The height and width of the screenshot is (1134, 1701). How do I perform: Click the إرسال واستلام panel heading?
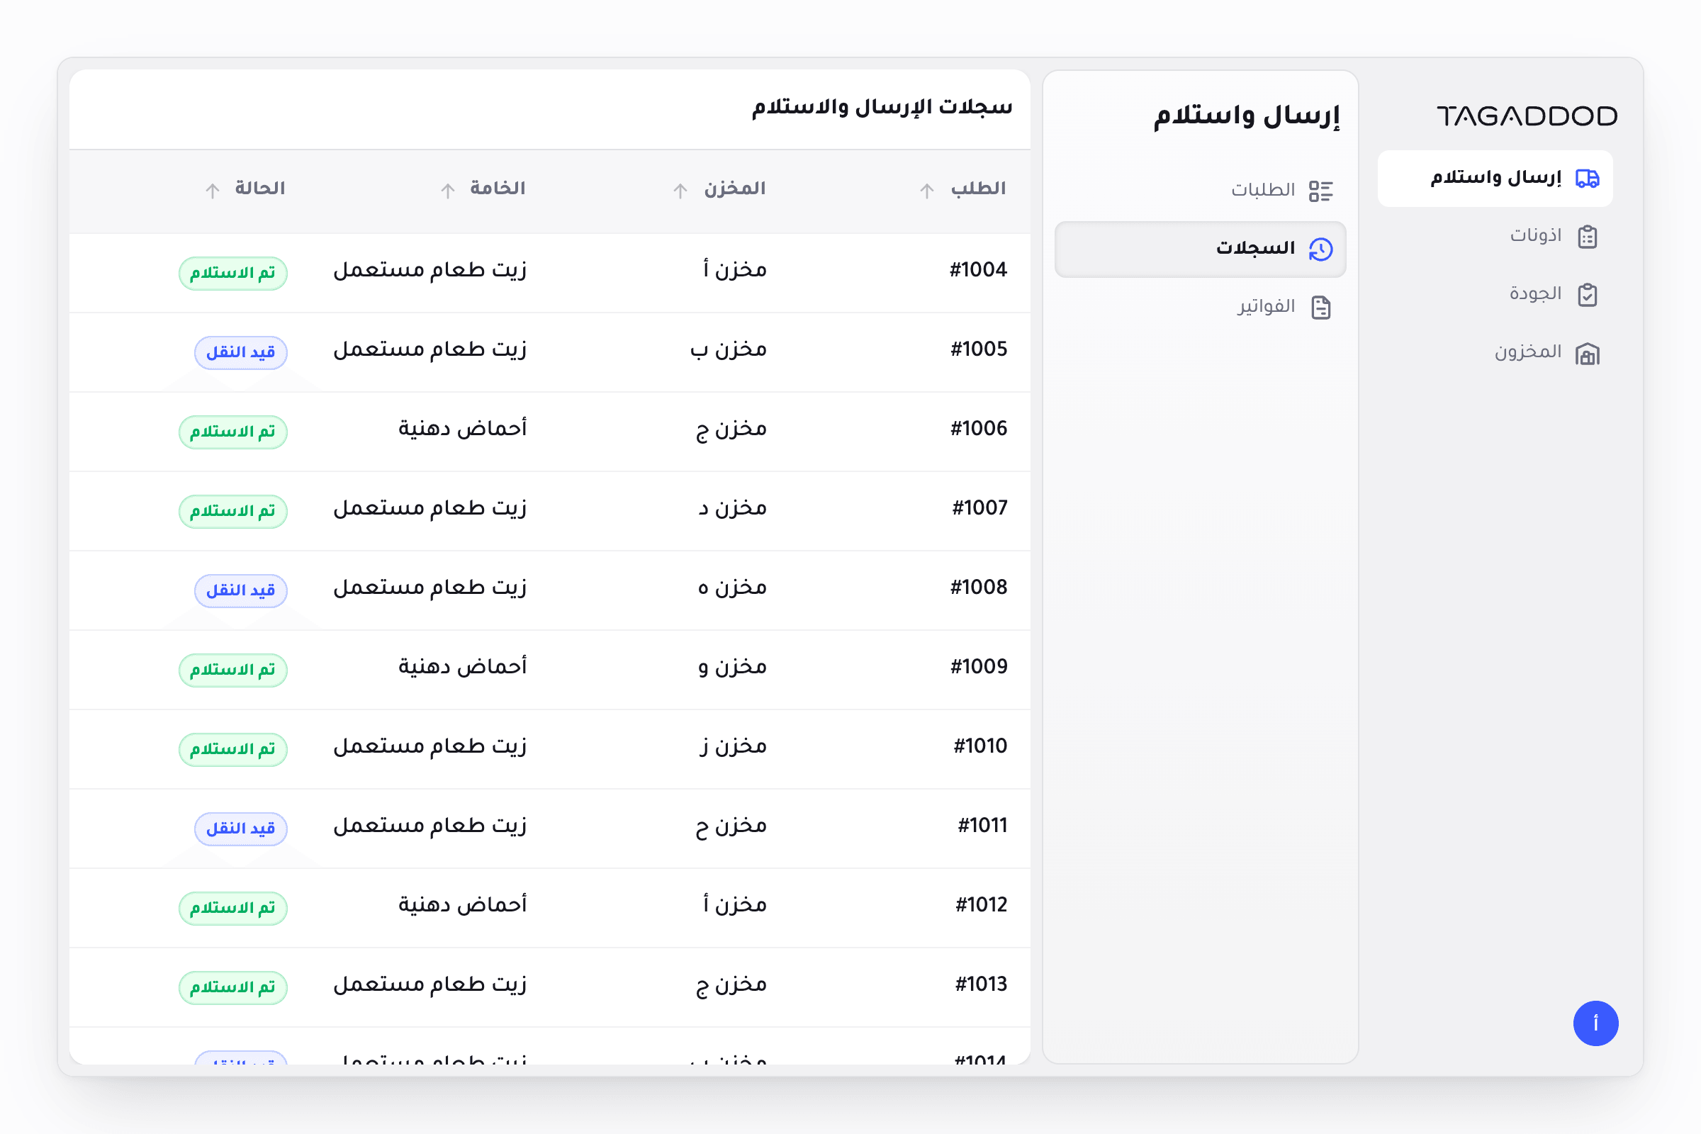click(x=1247, y=116)
